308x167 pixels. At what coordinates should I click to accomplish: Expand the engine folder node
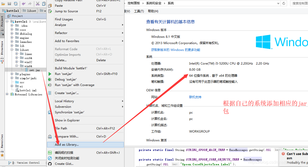pyautogui.click(x=12, y=38)
